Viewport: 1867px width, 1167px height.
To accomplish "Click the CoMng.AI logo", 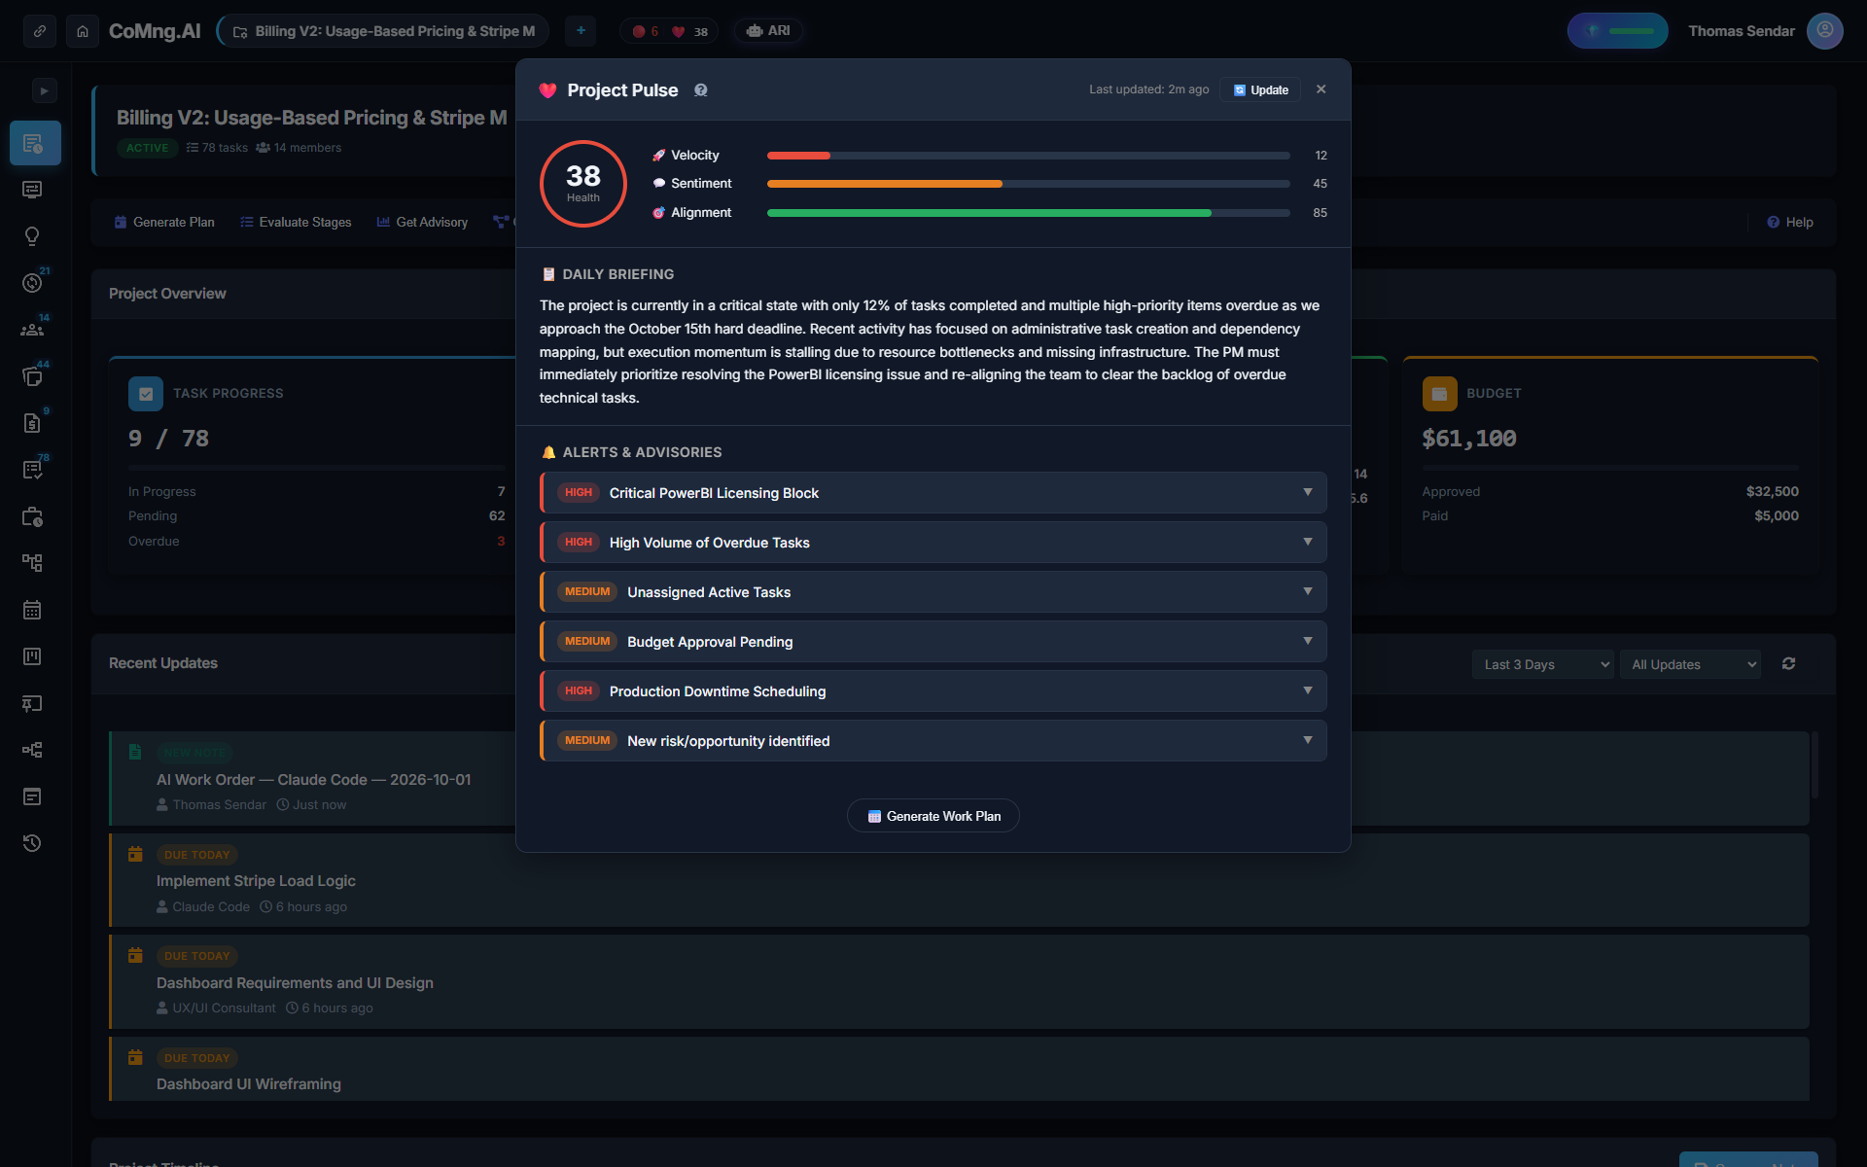I will tap(155, 31).
